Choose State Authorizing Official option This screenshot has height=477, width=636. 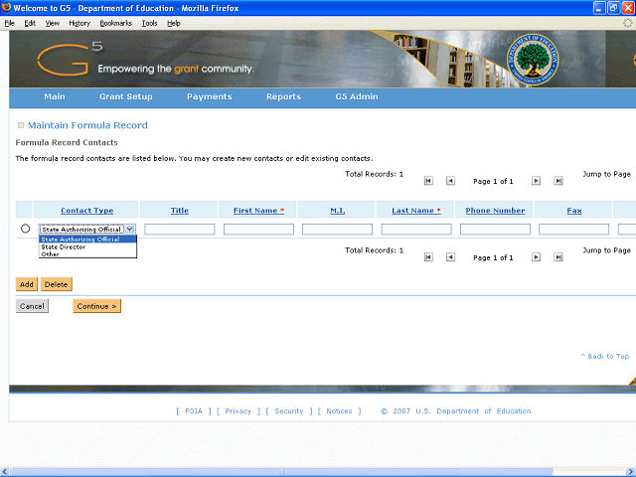pyautogui.click(x=87, y=239)
